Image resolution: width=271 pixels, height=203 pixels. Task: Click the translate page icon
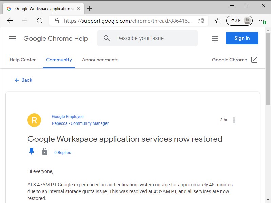click(x=201, y=21)
